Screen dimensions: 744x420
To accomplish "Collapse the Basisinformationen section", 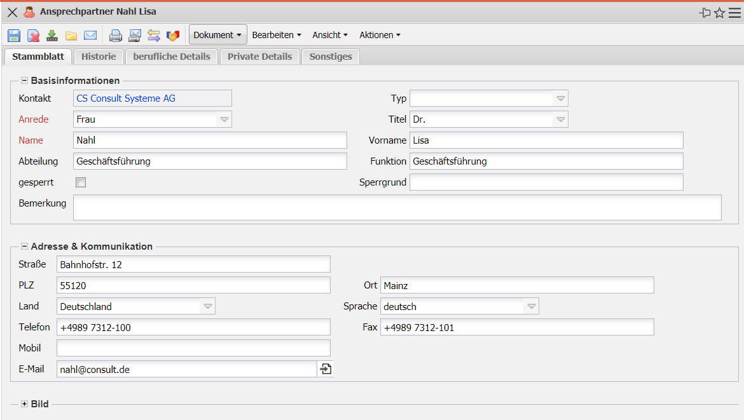I will 25,81.
